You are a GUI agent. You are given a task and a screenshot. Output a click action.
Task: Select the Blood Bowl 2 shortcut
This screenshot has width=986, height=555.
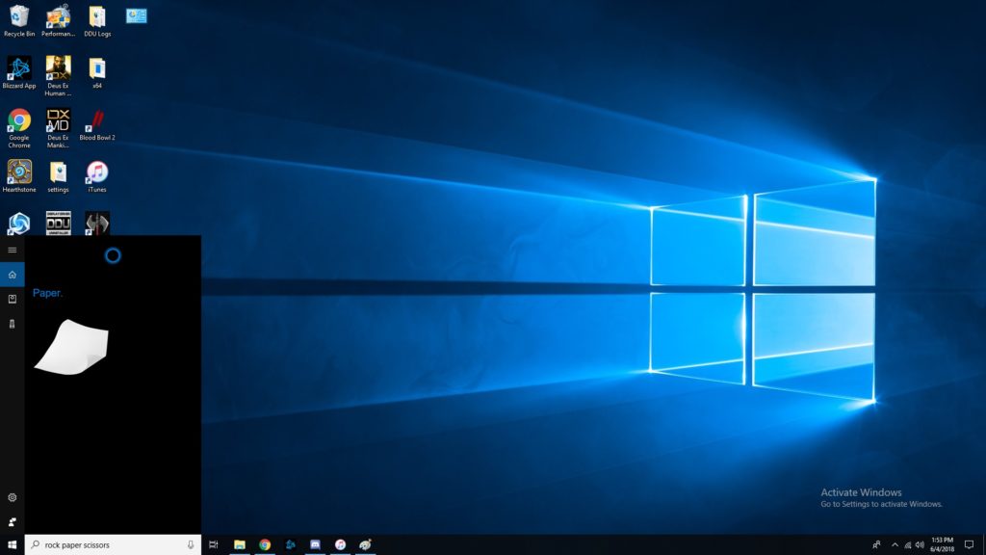point(96,123)
